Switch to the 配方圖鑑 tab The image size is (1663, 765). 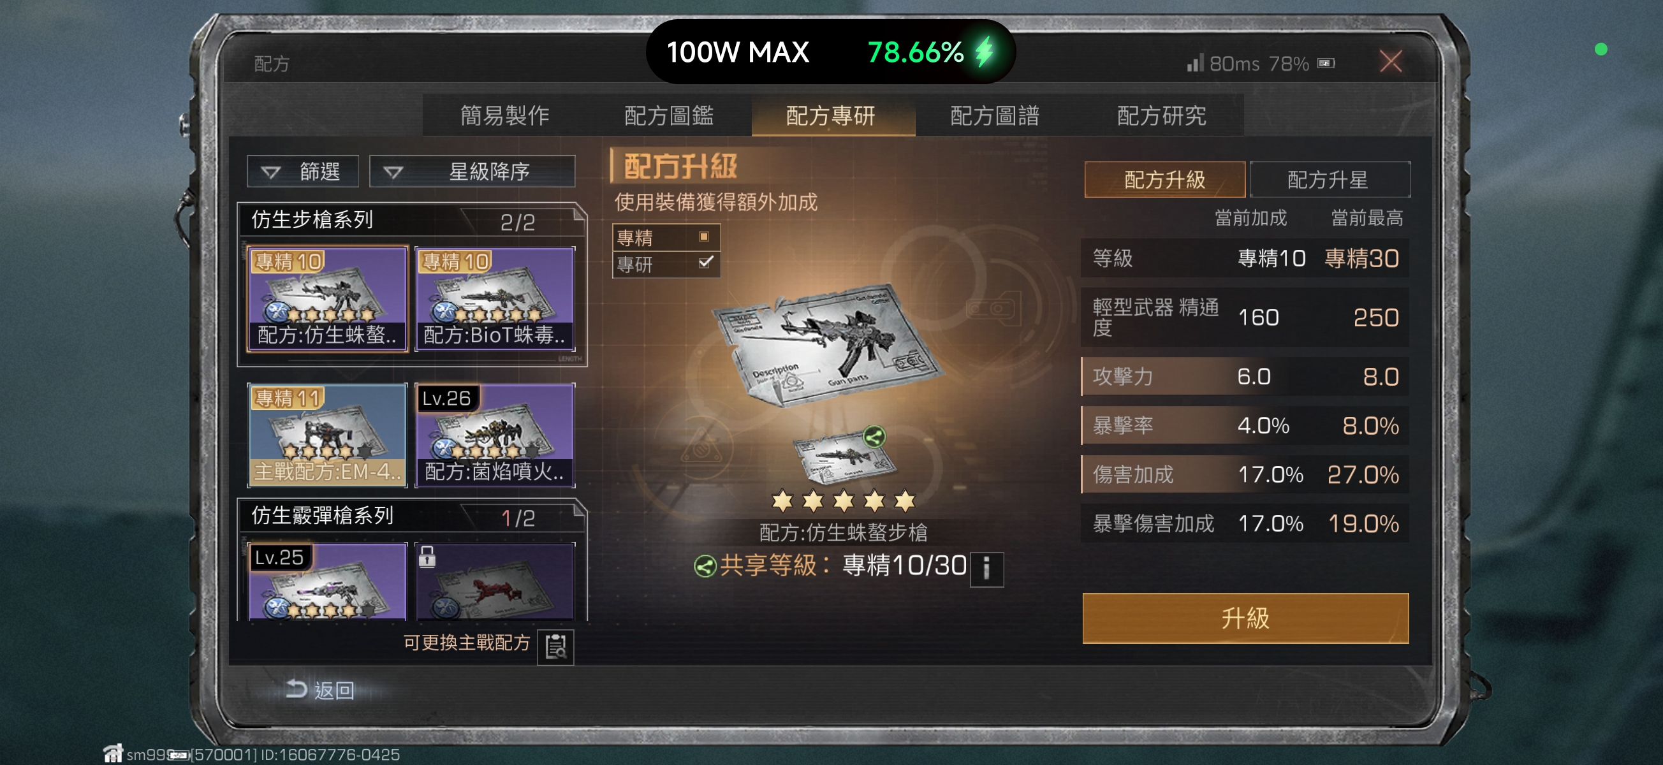[669, 115]
